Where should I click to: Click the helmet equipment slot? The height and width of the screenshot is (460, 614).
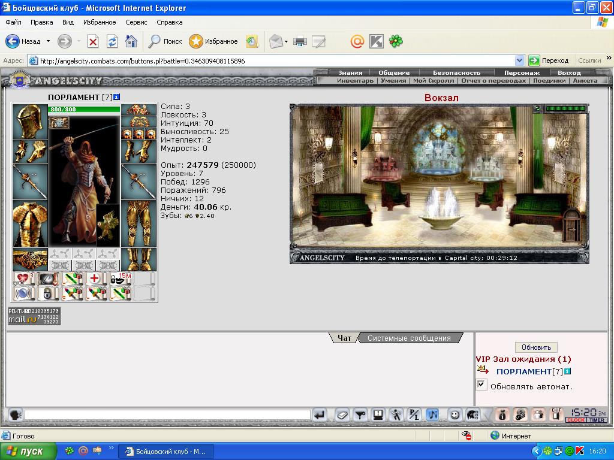(30, 122)
